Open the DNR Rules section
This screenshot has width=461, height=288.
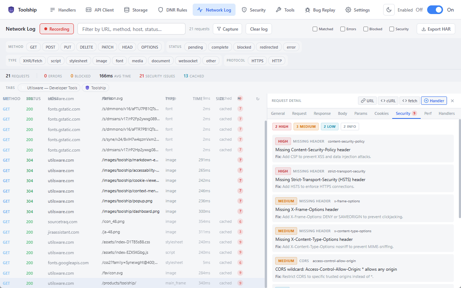click(173, 10)
